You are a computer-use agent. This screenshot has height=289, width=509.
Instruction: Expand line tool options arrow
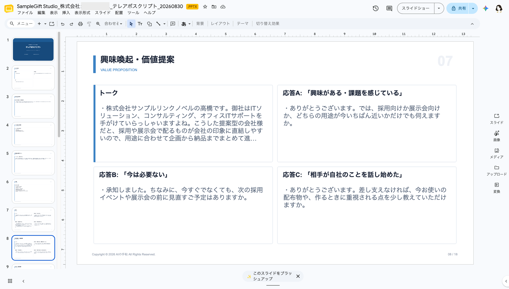(x=164, y=24)
